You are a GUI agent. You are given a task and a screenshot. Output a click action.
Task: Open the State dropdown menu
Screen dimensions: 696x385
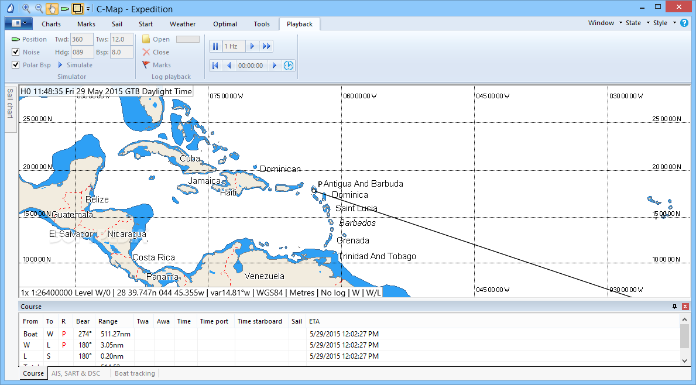click(x=637, y=23)
